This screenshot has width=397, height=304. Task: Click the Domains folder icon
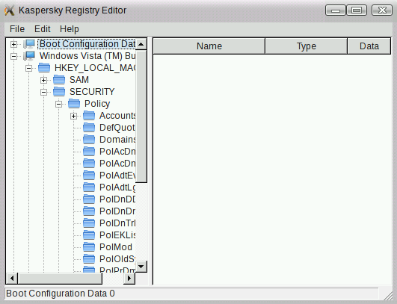pos(89,140)
